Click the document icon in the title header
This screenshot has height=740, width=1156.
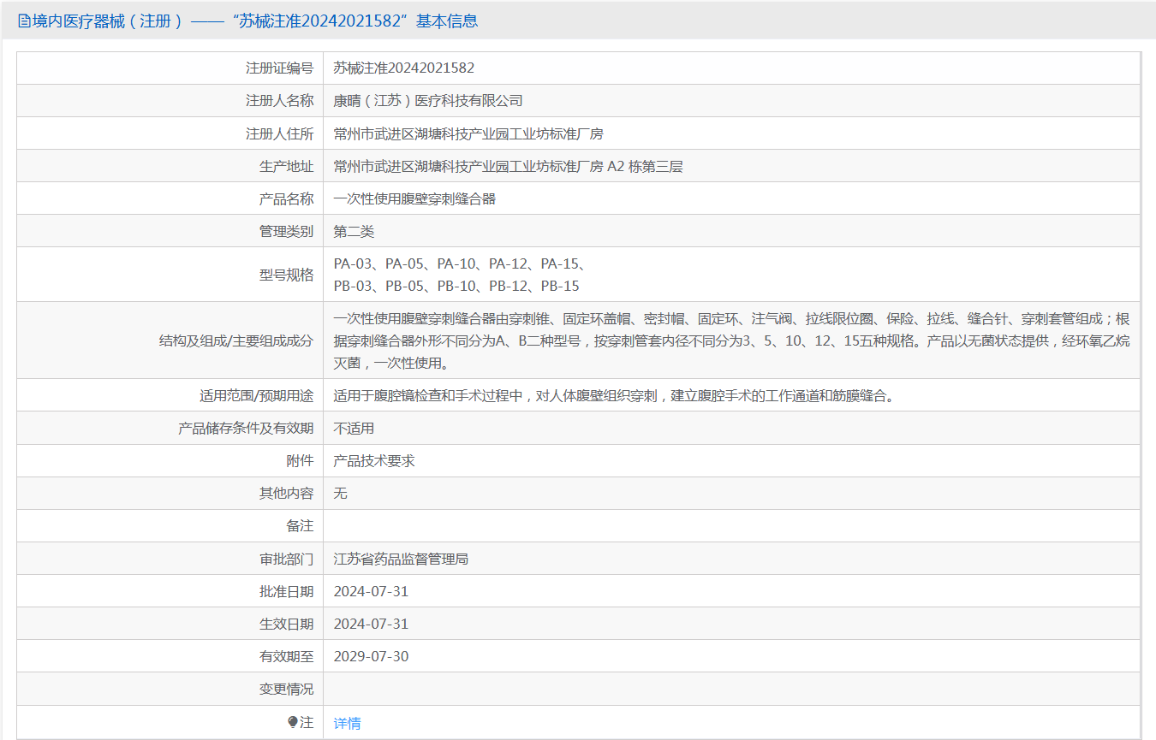point(24,21)
